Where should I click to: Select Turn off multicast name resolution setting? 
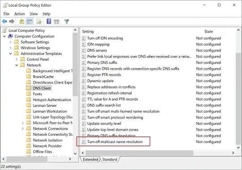pyautogui.click(x=115, y=142)
